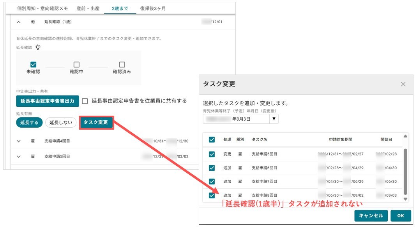Switch to the 個別周知・意向確認メモ tab

coord(42,9)
